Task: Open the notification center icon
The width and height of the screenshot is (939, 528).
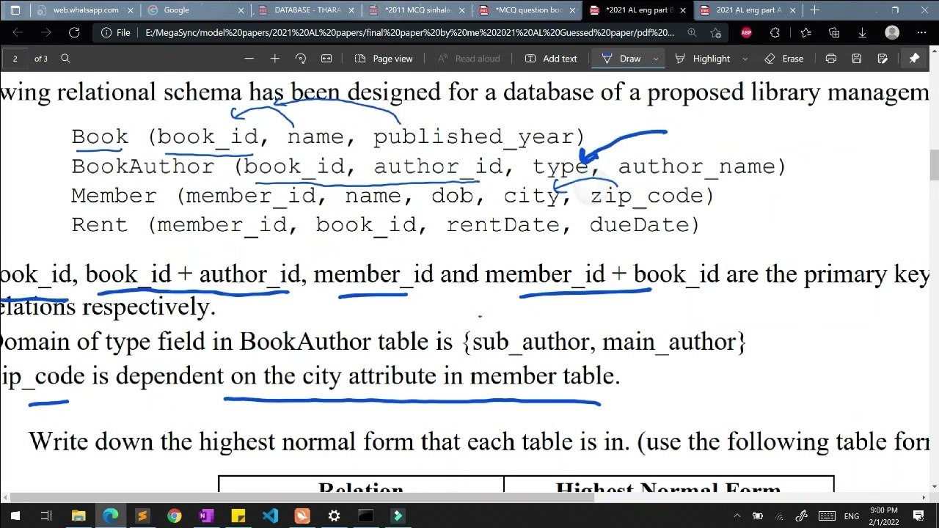Action: [x=923, y=516]
